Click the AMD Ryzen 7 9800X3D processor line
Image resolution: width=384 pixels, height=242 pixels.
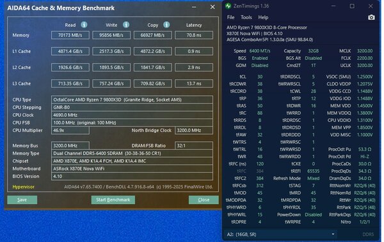267,27
